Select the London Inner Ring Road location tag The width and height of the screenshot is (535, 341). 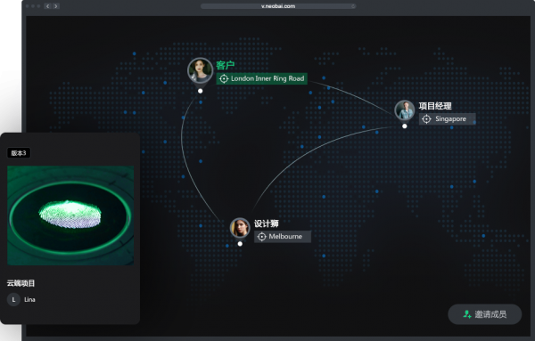click(261, 78)
